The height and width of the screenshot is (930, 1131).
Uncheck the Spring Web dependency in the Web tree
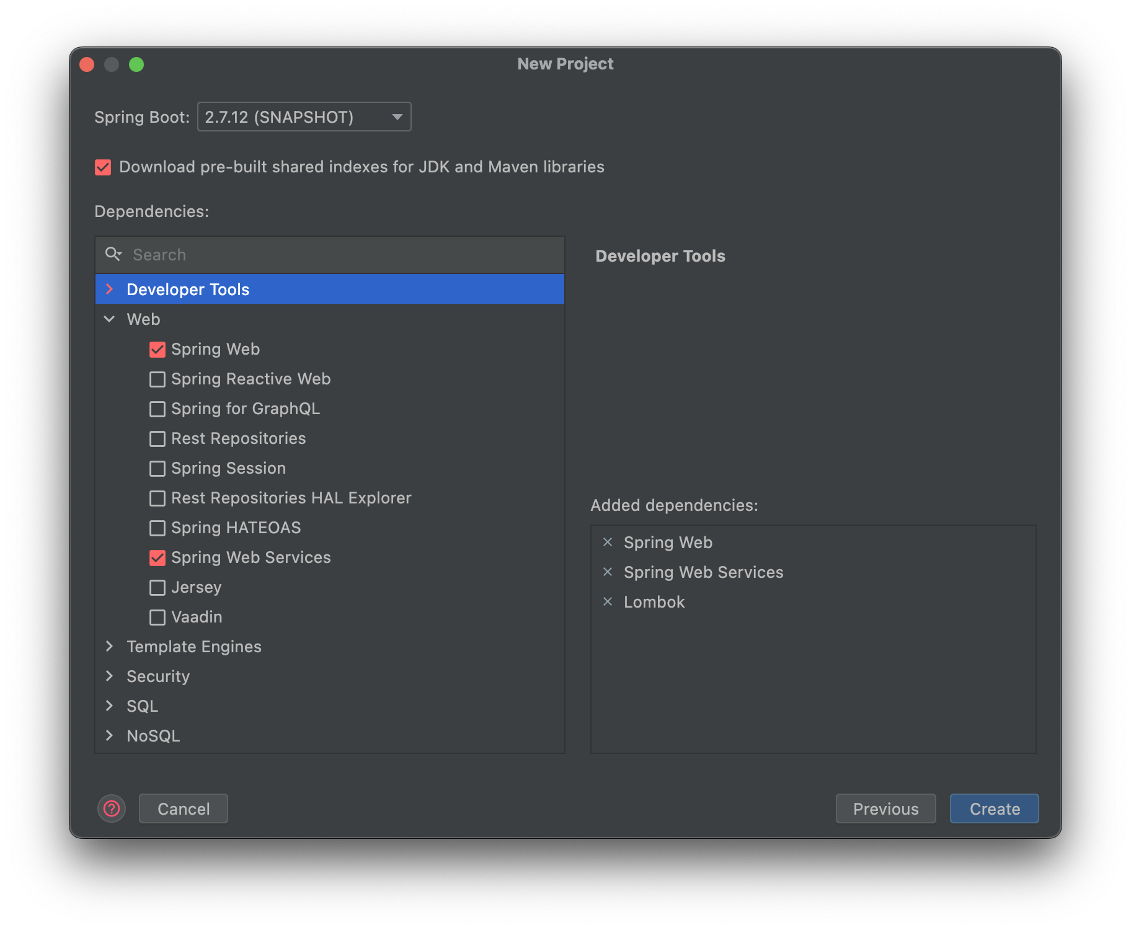pos(157,349)
